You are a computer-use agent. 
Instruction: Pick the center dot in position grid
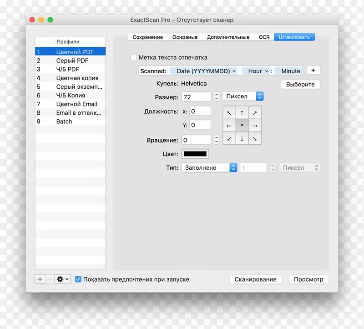[x=242, y=126]
